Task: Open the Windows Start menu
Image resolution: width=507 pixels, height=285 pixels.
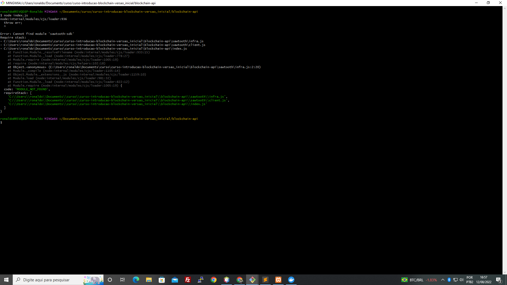Action: click(6, 280)
